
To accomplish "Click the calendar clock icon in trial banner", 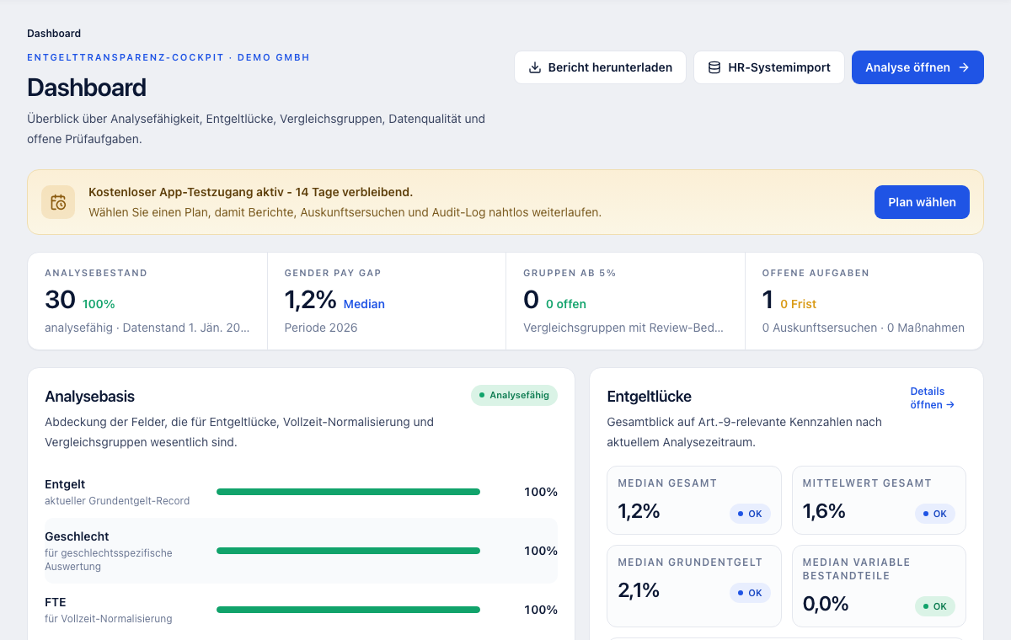I will pos(58,202).
